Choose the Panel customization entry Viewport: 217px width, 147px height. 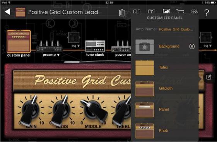(165, 110)
